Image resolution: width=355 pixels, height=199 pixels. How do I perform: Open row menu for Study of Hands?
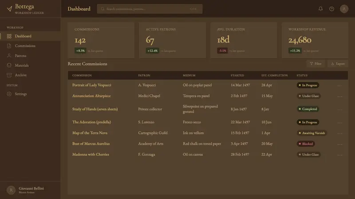(x=339, y=109)
